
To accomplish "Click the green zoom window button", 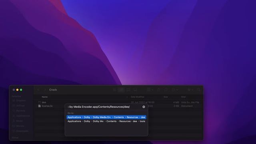I will pyautogui.click(x=21, y=90).
